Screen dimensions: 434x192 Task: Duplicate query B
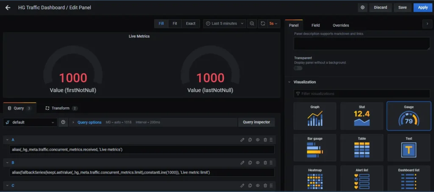pos(250,163)
